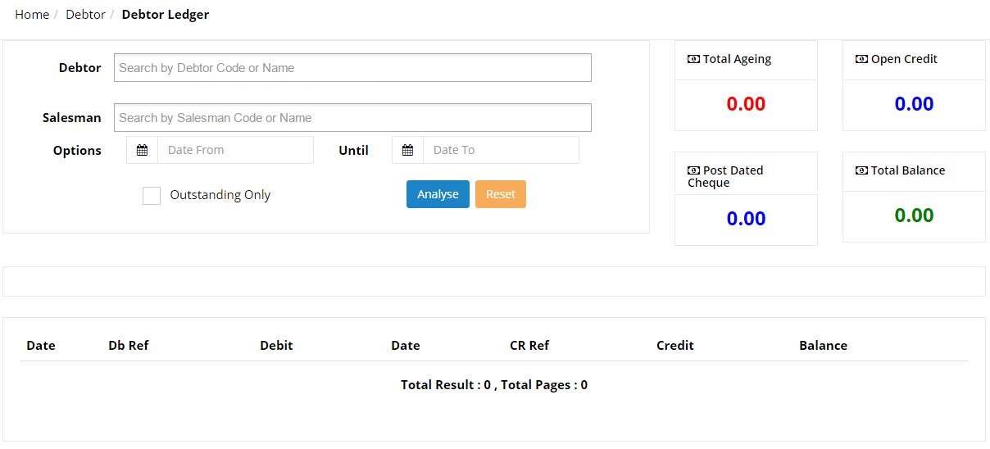990x449 pixels.
Task: Click the money icon next to Open Credit
Action: (x=861, y=59)
